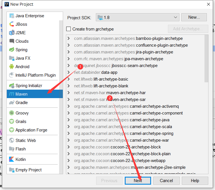Image resolution: width=215 pixels, height=190 pixels.
Task: Click the Java Enterprise icon
Action: 12,16
